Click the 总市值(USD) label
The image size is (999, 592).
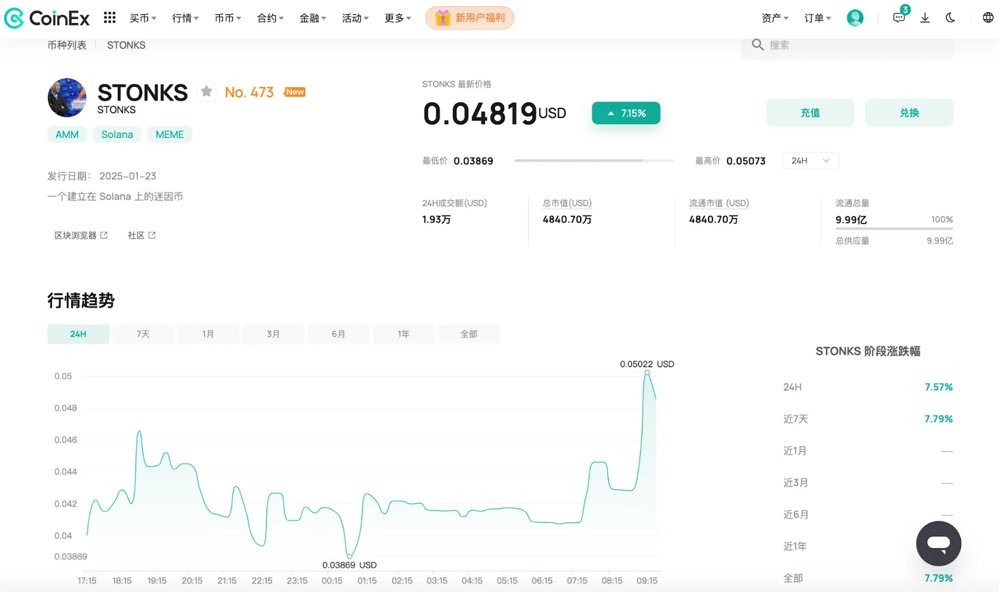567,203
